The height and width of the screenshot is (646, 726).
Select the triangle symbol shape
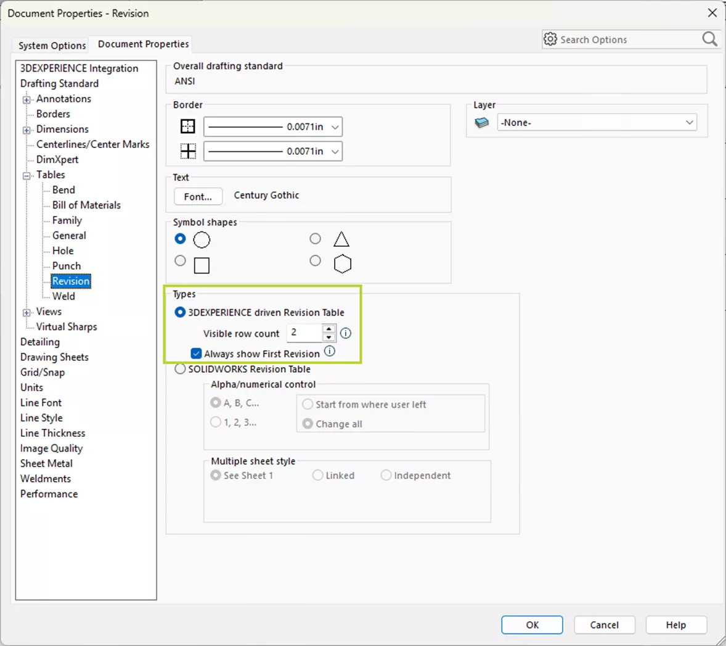pyautogui.click(x=316, y=239)
